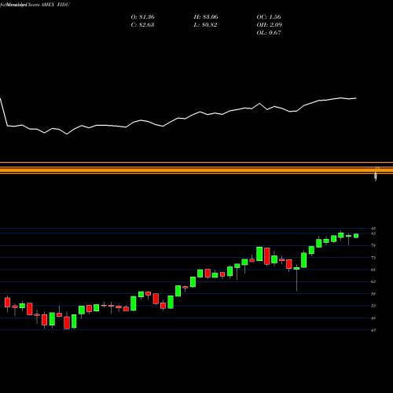This screenshot has height=393, width=393.
Task: Click the 68 price axis label
Action: coord(373,270)
